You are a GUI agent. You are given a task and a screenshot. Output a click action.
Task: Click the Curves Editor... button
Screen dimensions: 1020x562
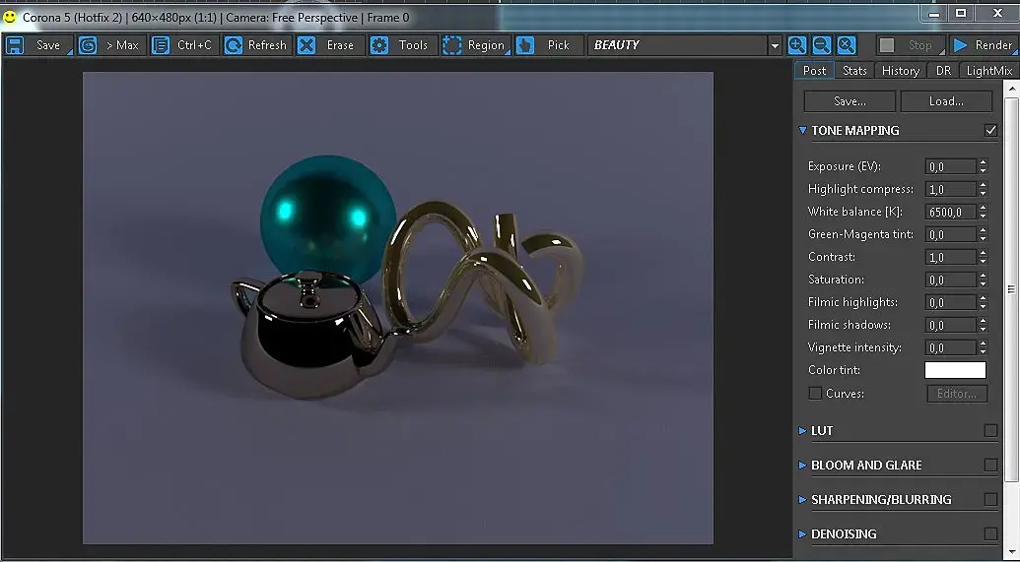point(957,394)
